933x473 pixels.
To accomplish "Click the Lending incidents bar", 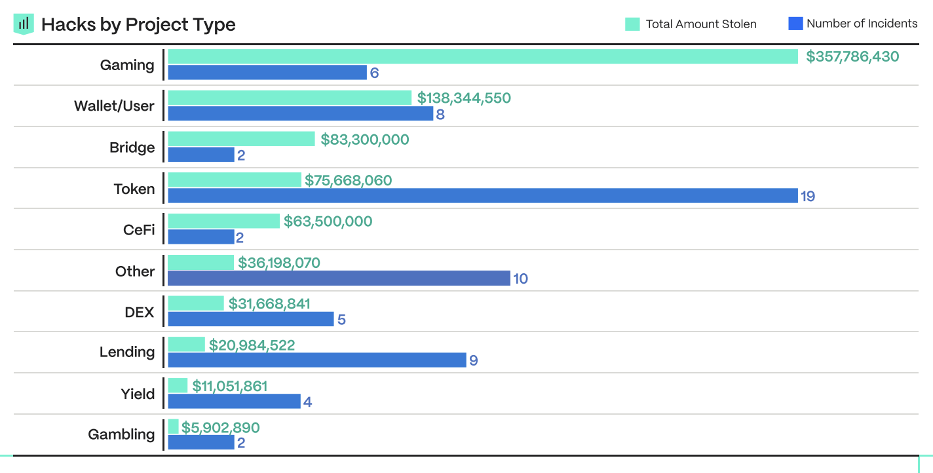I will pyautogui.click(x=317, y=360).
